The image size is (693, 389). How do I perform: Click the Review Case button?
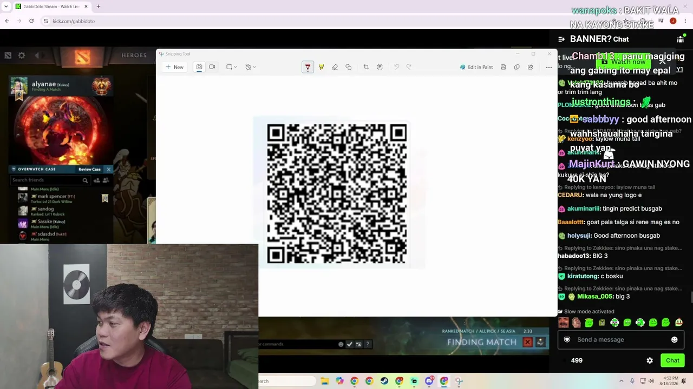point(89,169)
